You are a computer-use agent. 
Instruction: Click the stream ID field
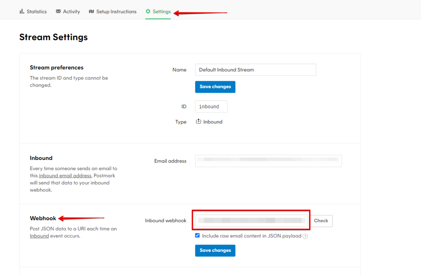[211, 107]
